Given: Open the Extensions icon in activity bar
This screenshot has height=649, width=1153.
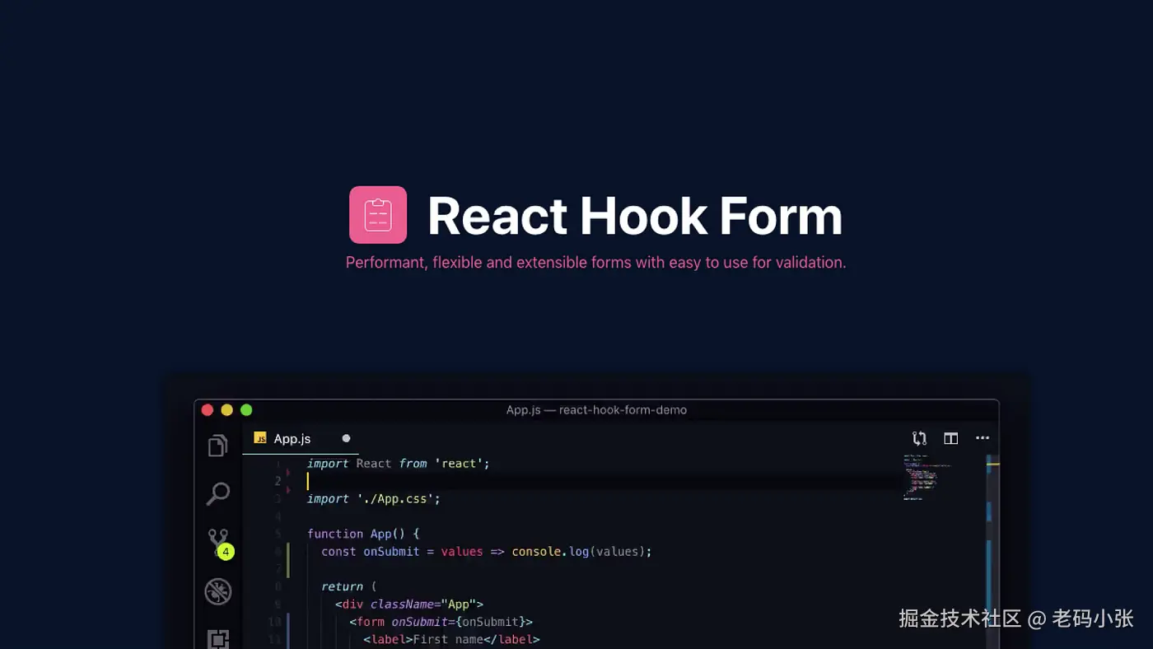Looking at the screenshot, I should pos(217,638).
